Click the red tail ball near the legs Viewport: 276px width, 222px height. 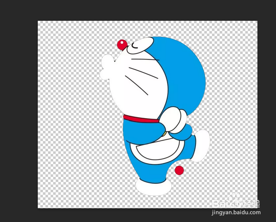[179, 170]
